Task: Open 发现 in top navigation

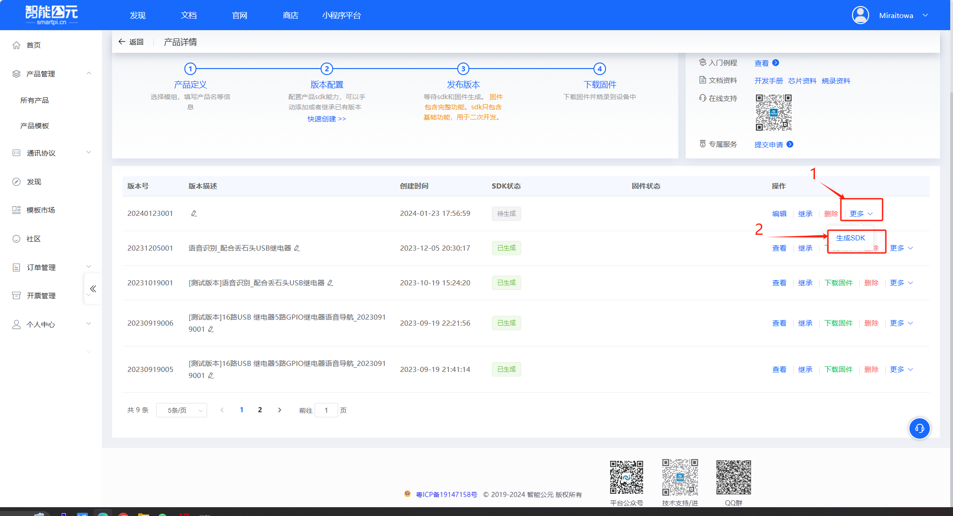Action: tap(138, 15)
